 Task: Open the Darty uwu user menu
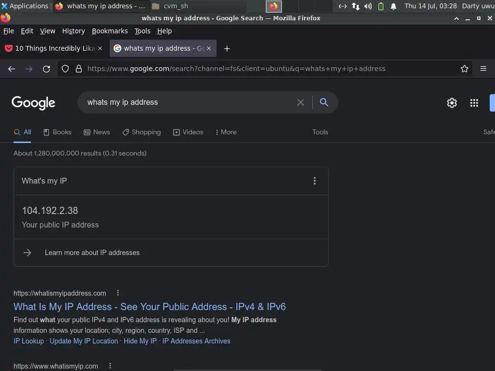[x=478, y=6]
